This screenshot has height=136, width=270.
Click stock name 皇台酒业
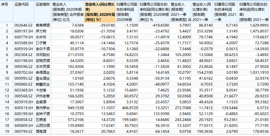43,78
